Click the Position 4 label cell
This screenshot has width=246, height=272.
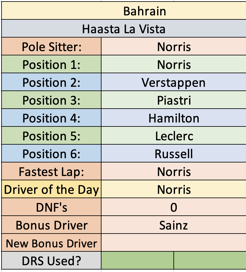point(51,118)
